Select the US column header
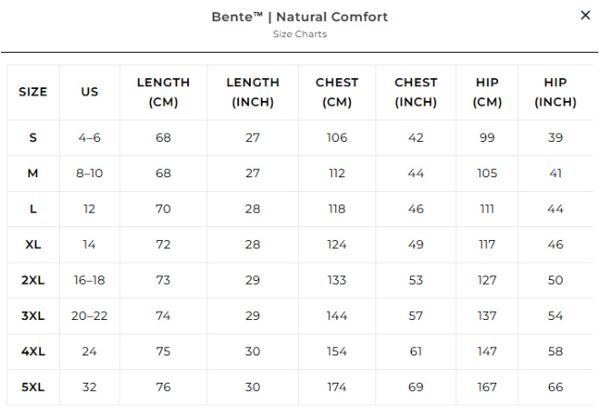This screenshot has height=420, width=599. pos(89,92)
